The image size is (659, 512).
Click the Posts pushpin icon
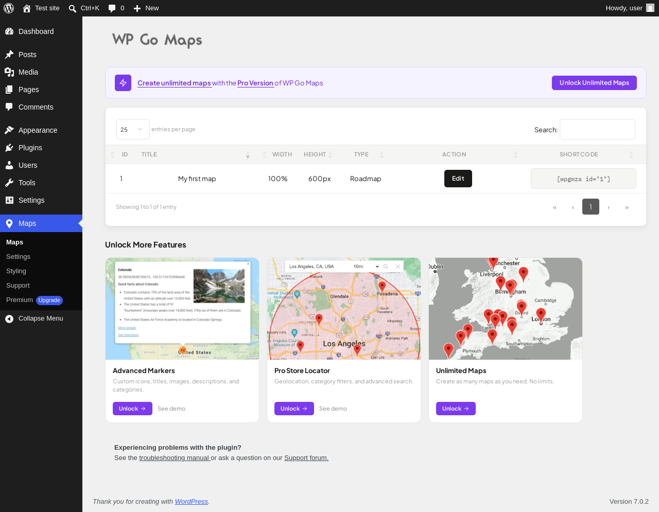(9, 55)
